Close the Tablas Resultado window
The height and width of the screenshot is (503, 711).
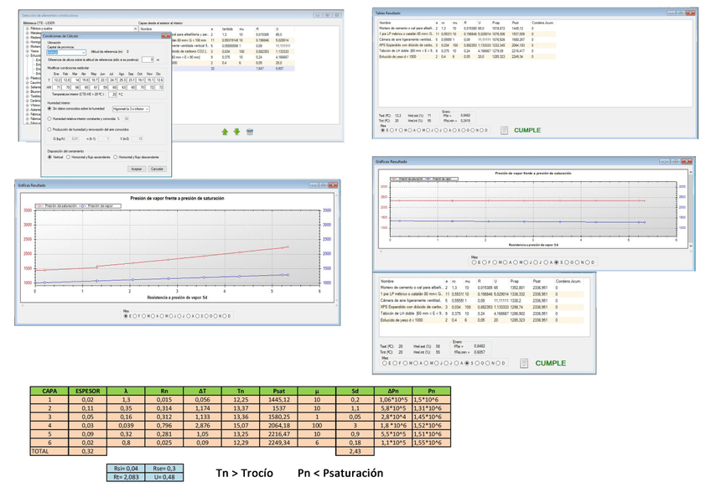[691, 14]
